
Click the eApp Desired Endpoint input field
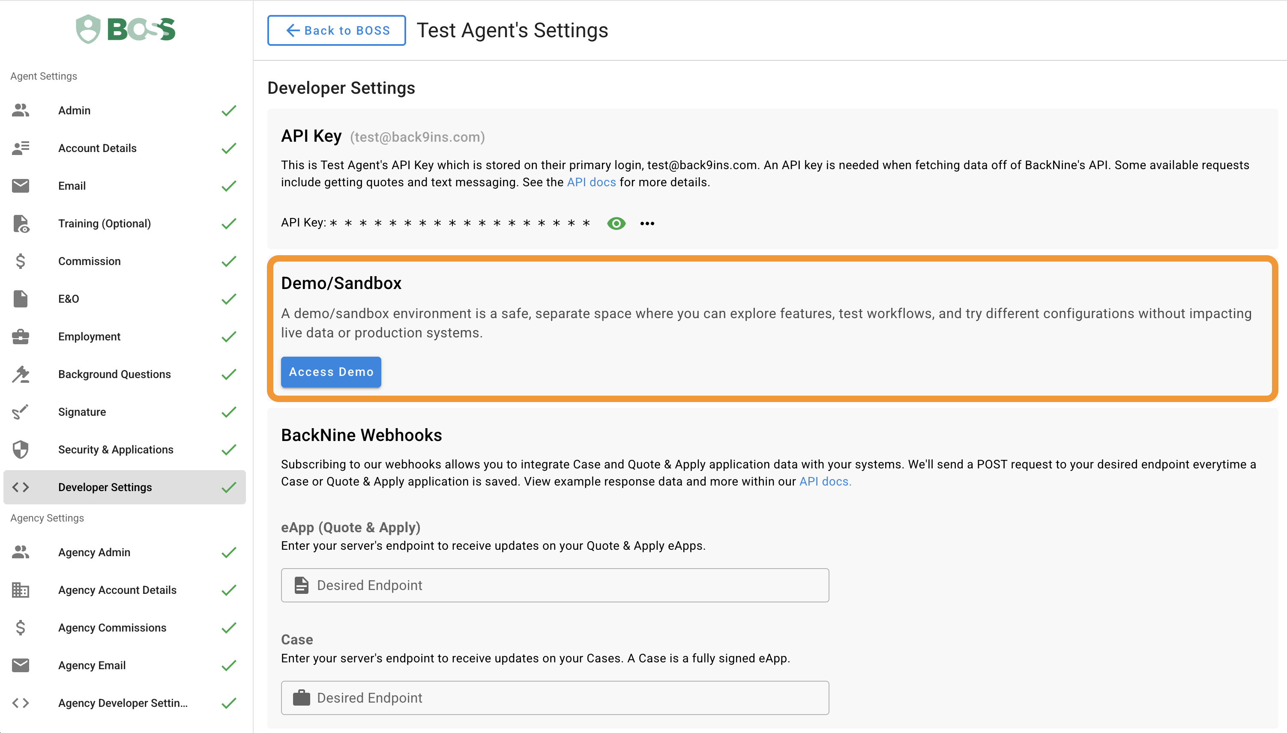point(554,585)
